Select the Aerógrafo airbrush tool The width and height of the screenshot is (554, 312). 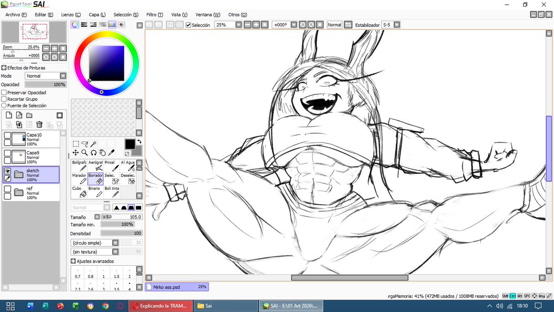(x=95, y=165)
